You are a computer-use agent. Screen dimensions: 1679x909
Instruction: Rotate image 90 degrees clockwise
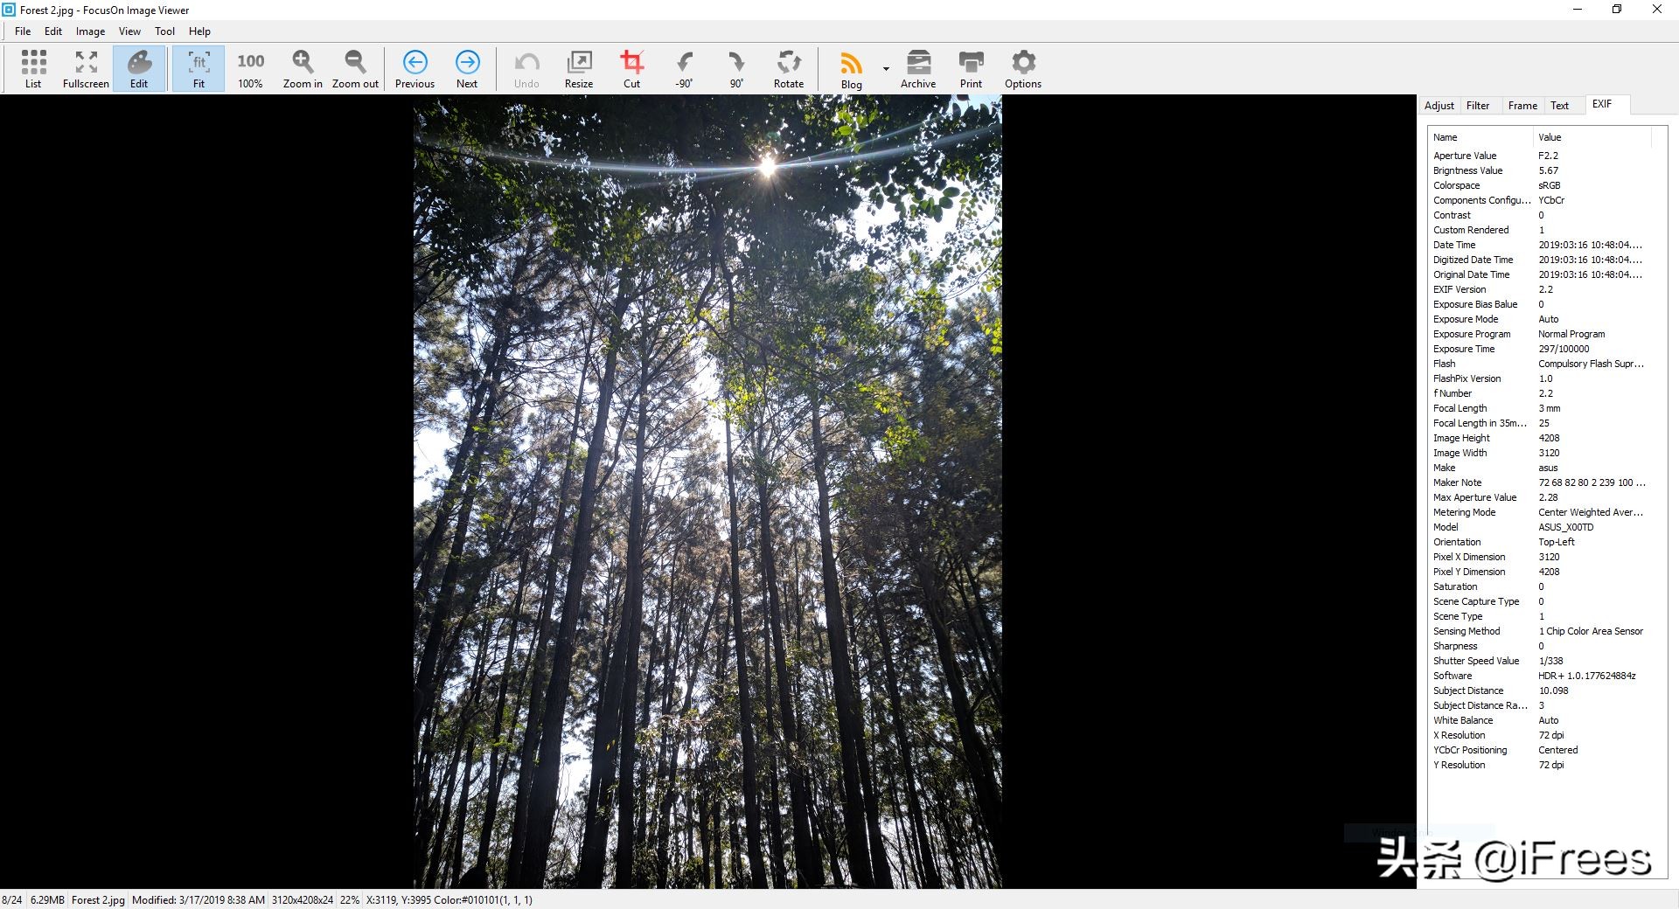click(736, 68)
